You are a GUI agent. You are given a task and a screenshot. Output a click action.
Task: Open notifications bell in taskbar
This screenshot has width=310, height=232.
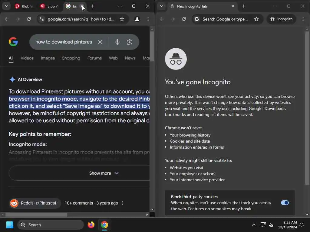(x=302, y=225)
